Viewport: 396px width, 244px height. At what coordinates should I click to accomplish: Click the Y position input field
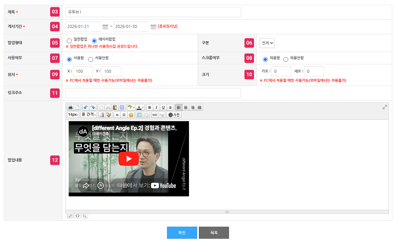click(111, 71)
